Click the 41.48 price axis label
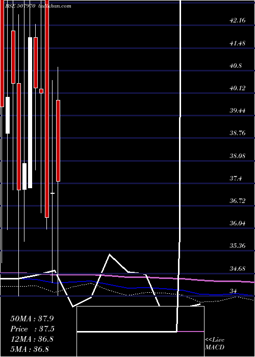 (x=238, y=43)
